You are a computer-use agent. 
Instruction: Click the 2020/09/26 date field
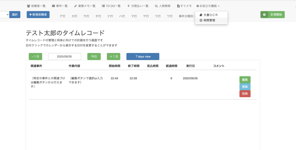point(64,57)
